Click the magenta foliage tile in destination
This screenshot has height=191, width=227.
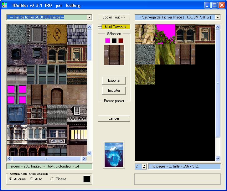tap(165, 34)
